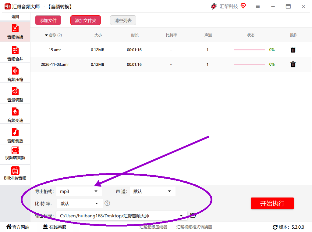
Task: Open the 音频合并 audio merge tool
Action: 15,53
